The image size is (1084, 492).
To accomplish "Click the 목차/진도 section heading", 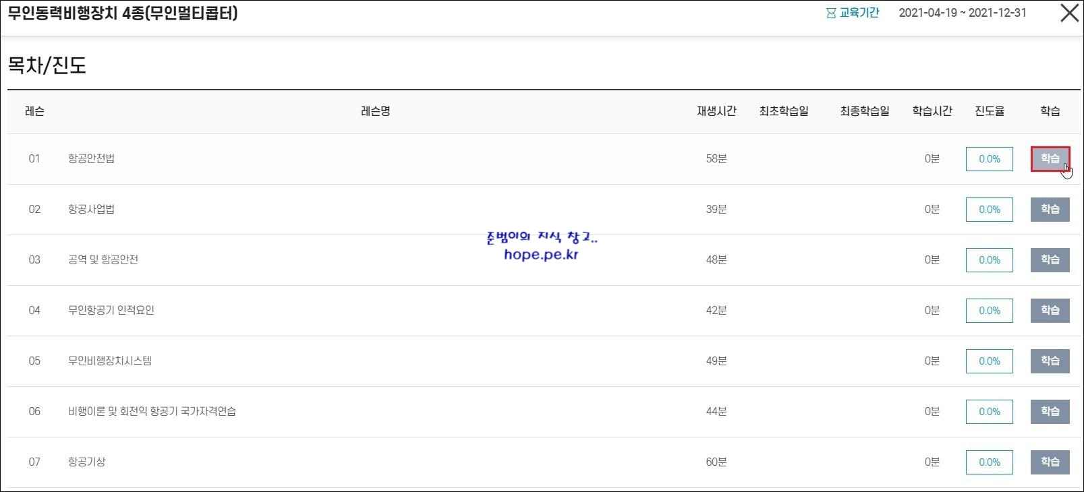I will pos(47,65).
